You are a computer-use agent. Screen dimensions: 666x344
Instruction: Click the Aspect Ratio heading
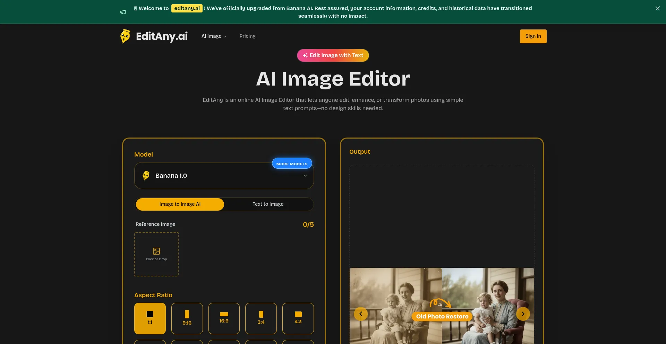tap(153, 295)
